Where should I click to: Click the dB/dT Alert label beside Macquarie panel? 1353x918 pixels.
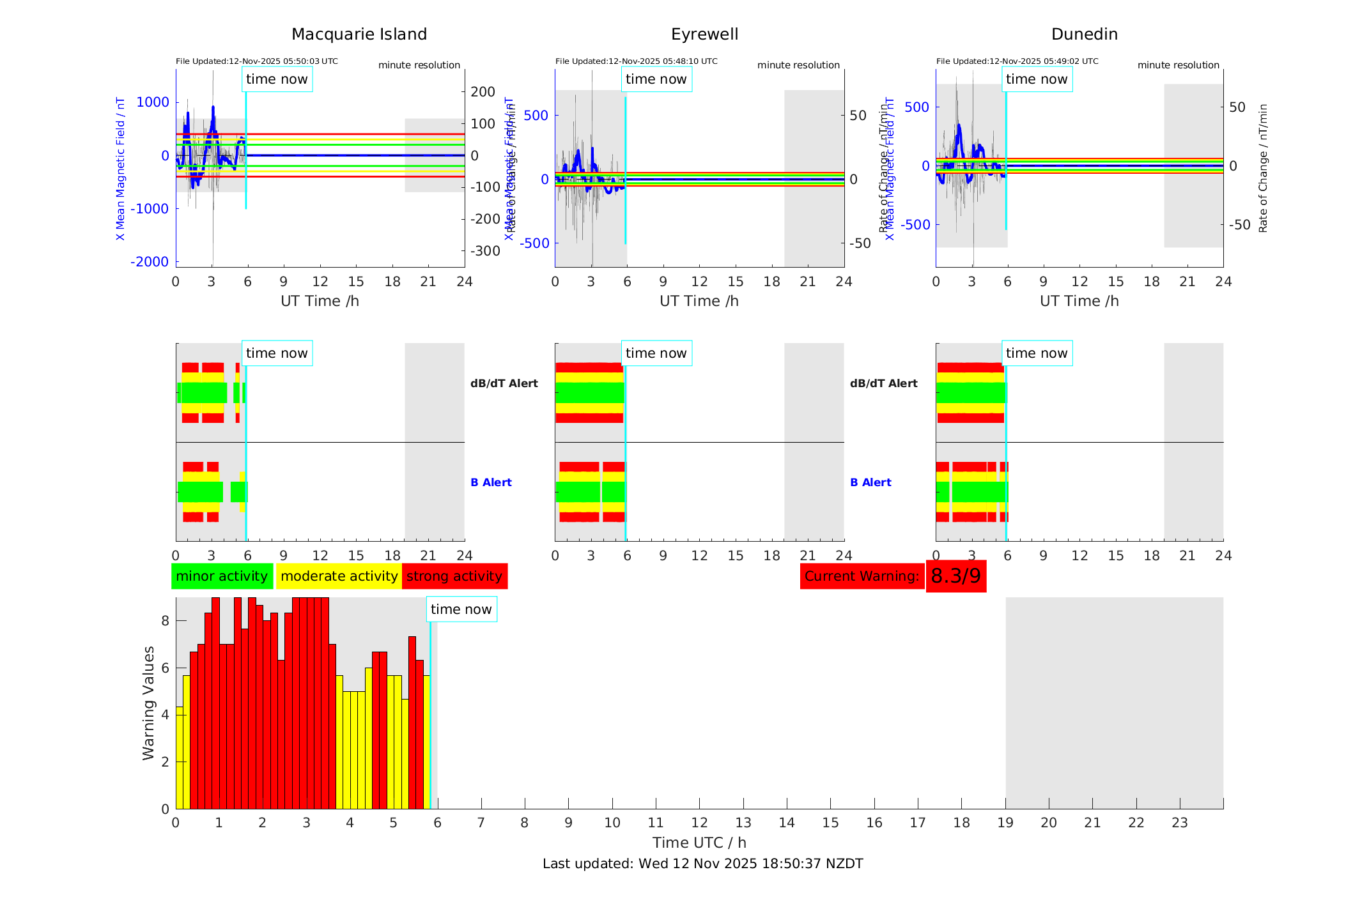pyautogui.click(x=504, y=383)
